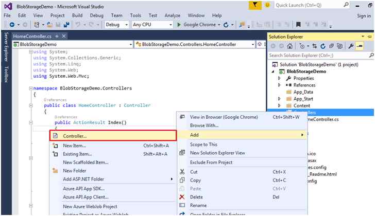Click the Navigate Backward toolbar arrow
This screenshot has height=216, width=375.
[12, 25]
